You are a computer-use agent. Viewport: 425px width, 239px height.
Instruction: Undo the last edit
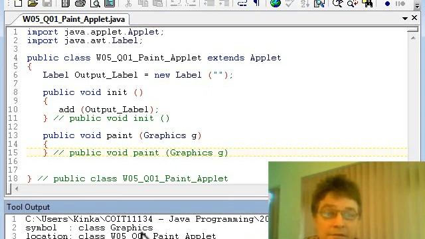(x=175, y=3)
